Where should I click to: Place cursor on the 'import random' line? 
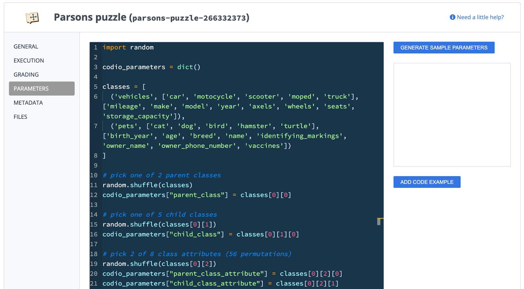coord(128,47)
